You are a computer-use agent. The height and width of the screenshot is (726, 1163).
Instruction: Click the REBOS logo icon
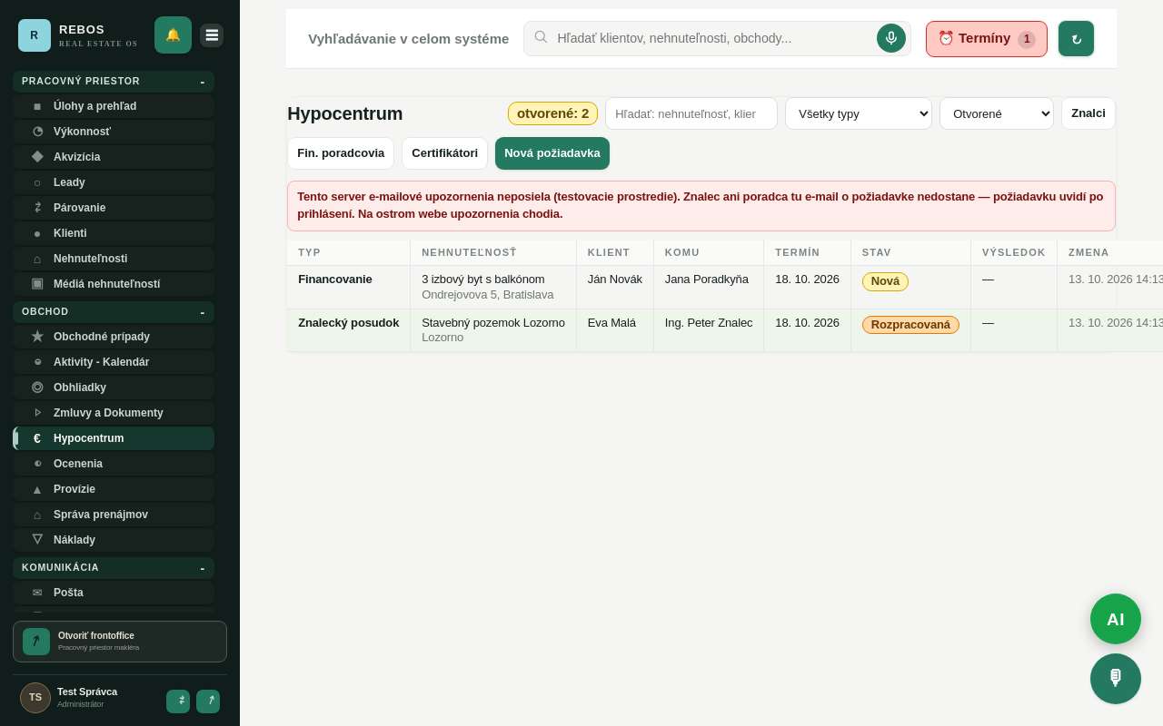35,35
